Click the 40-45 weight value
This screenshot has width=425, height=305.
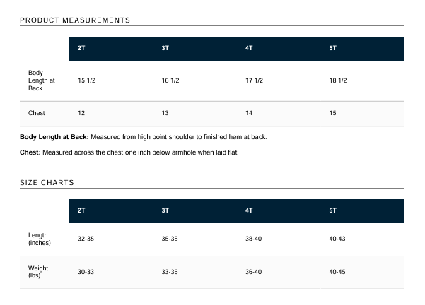point(337,272)
